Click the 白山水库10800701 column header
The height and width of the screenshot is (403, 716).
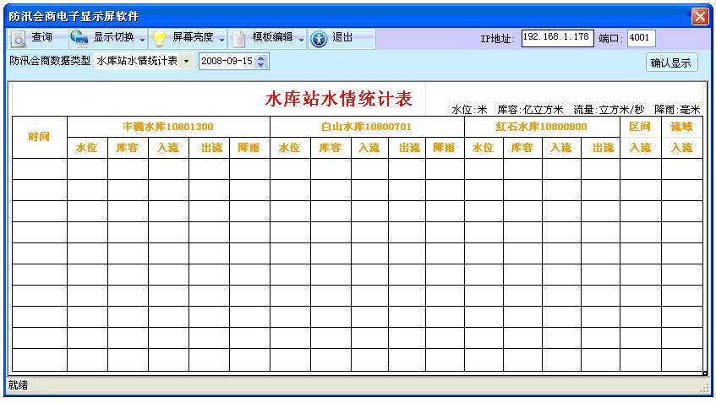(366, 127)
